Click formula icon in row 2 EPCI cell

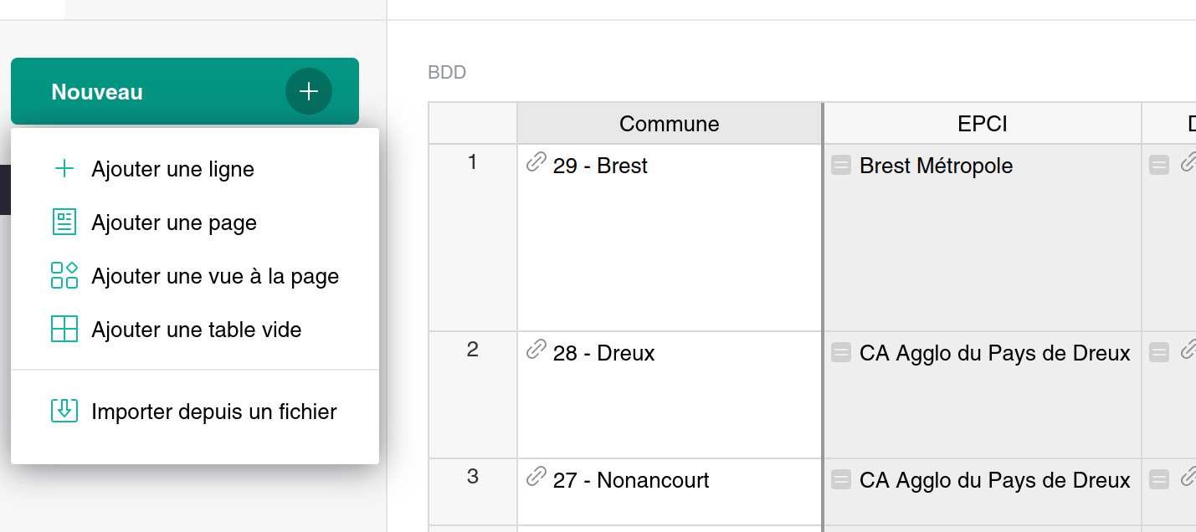[841, 353]
